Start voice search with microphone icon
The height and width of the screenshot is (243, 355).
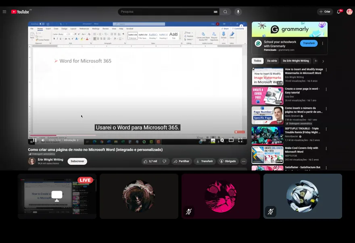tap(238, 12)
